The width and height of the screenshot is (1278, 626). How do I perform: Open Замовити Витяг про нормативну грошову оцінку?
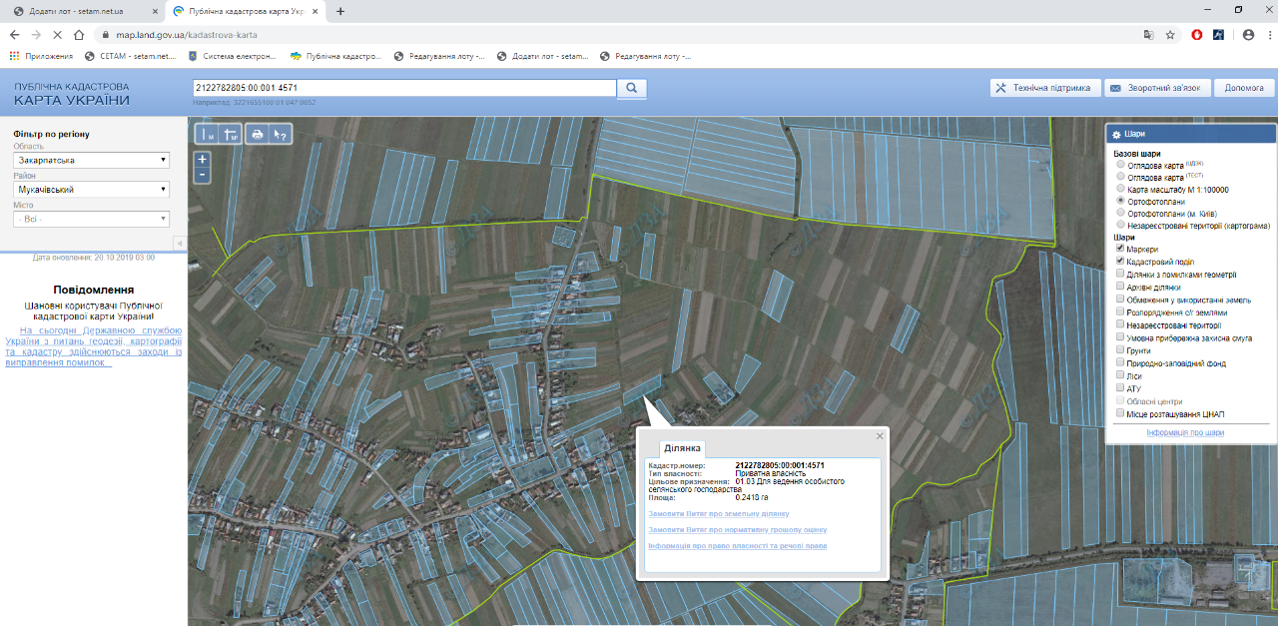[x=738, y=529]
